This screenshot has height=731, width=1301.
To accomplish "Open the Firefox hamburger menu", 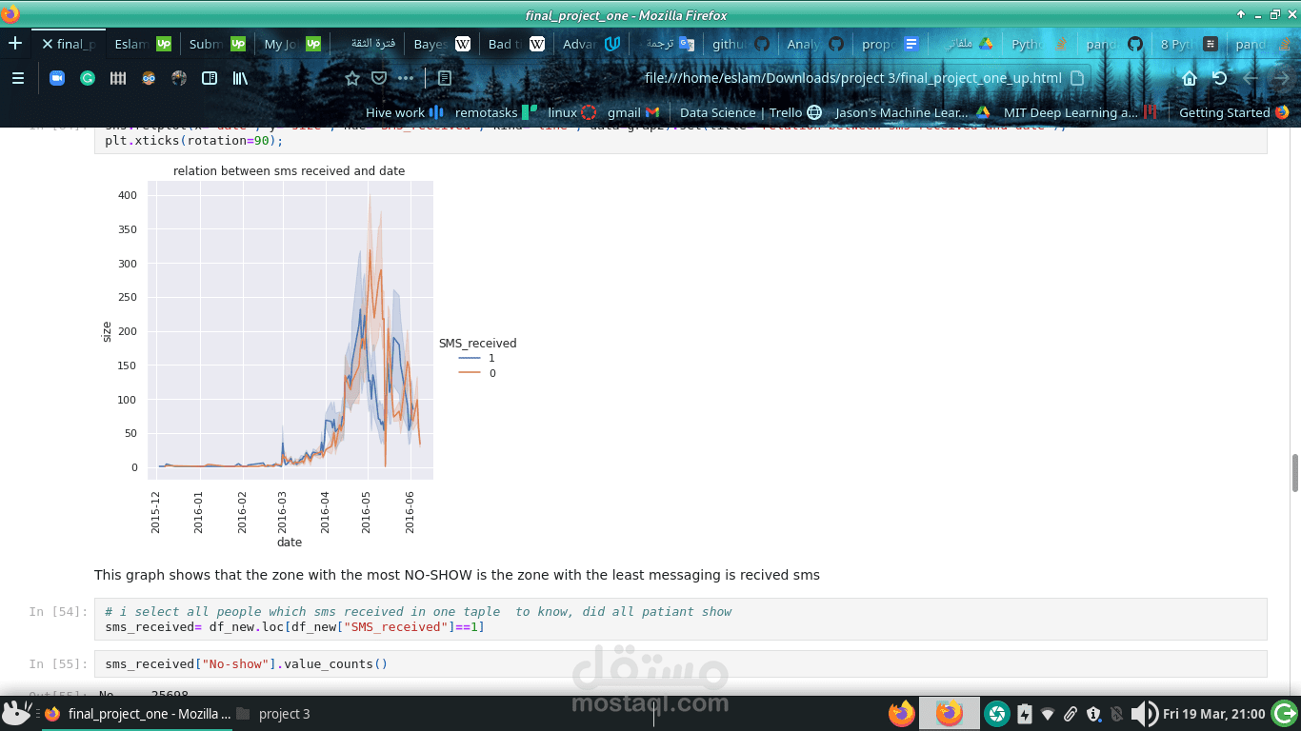I will pos(18,78).
